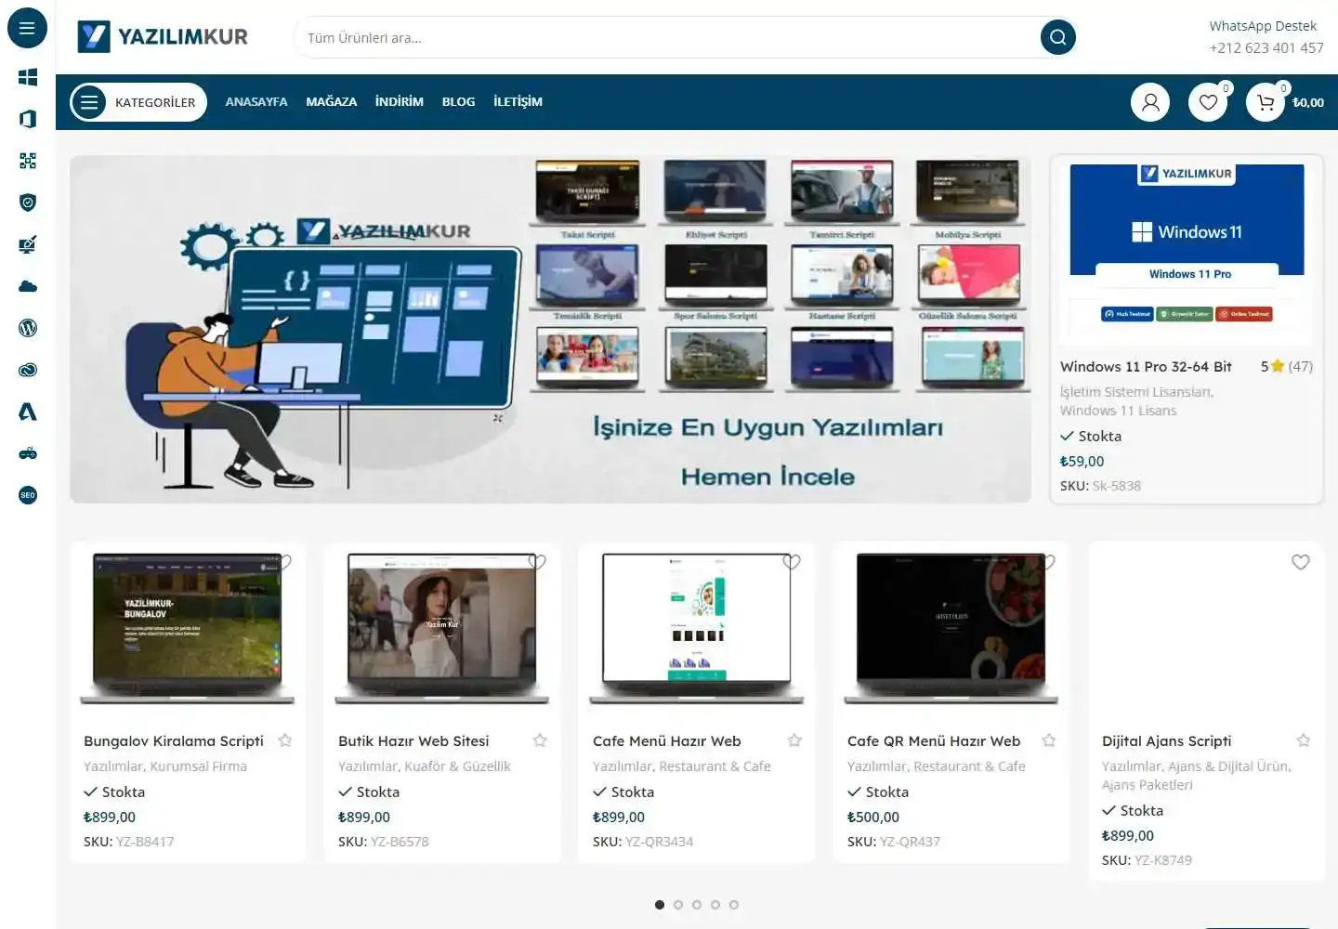Image resolution: width=1338 pixels, height=929 pixels.
Task: Open Butik Hazır Web Sitesi product title
Action: point(413,741)
